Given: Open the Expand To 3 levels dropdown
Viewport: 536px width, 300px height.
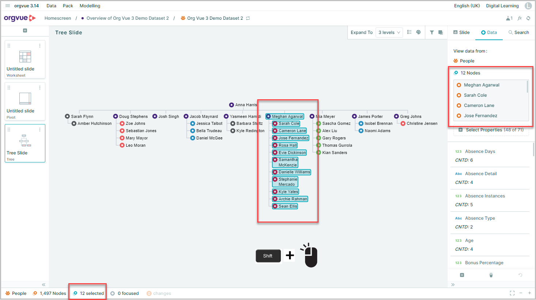Looking at the screenshot, I should (x=389, y=32).
